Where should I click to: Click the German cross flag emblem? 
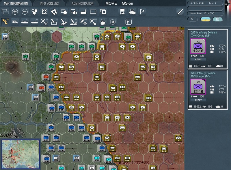coord(228,3)
